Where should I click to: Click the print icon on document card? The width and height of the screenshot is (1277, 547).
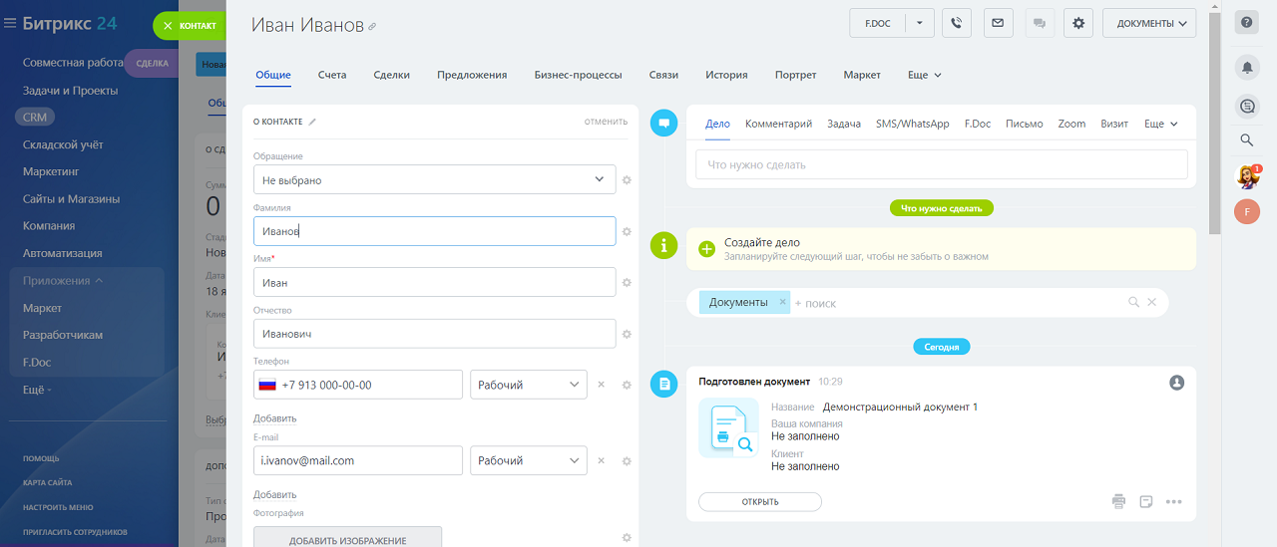pos(1119,501)
